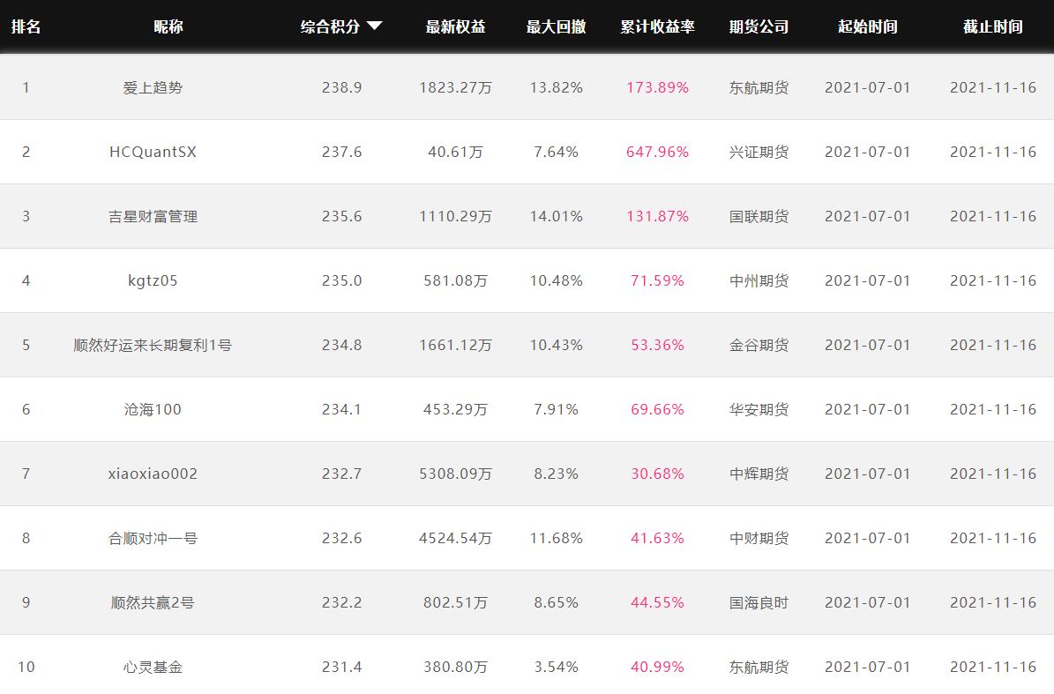Open the 沧海100 nickname
This screenshot has height=694, width=1054.
coord(153,410)
